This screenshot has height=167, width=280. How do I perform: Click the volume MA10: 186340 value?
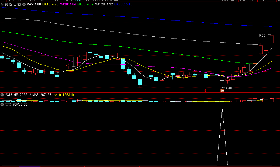tap(63, 95)
